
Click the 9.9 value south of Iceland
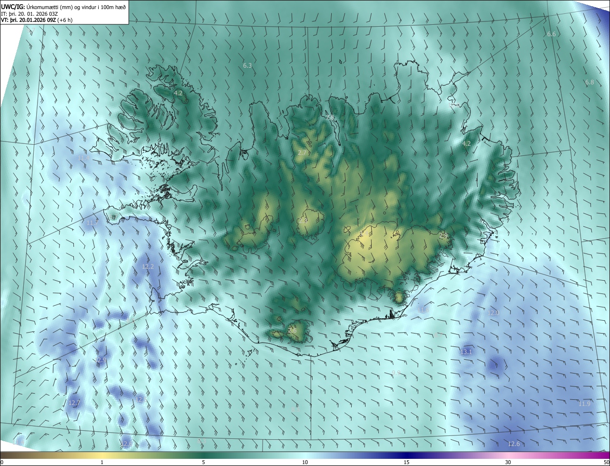pyautogui.click(x=396, y=373)
